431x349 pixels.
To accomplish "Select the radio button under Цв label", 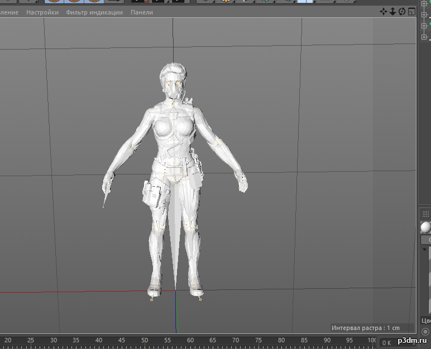I will tap(425, 332).
